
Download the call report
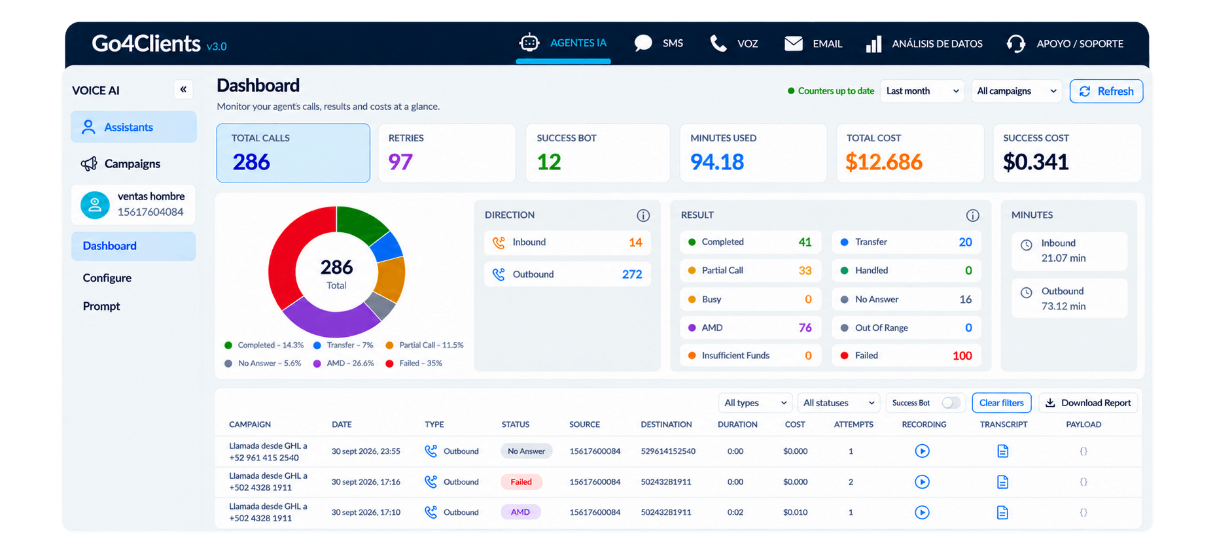pyautogui.click(x=1088, y=403)
